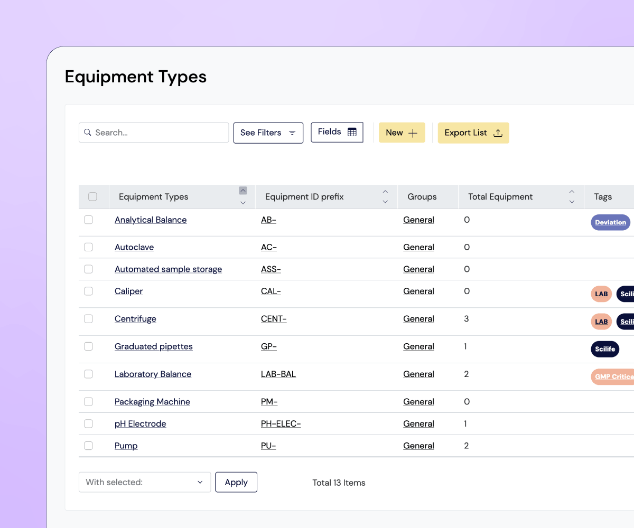Click the AB- prefix link
634x528 pixels.
268,220
